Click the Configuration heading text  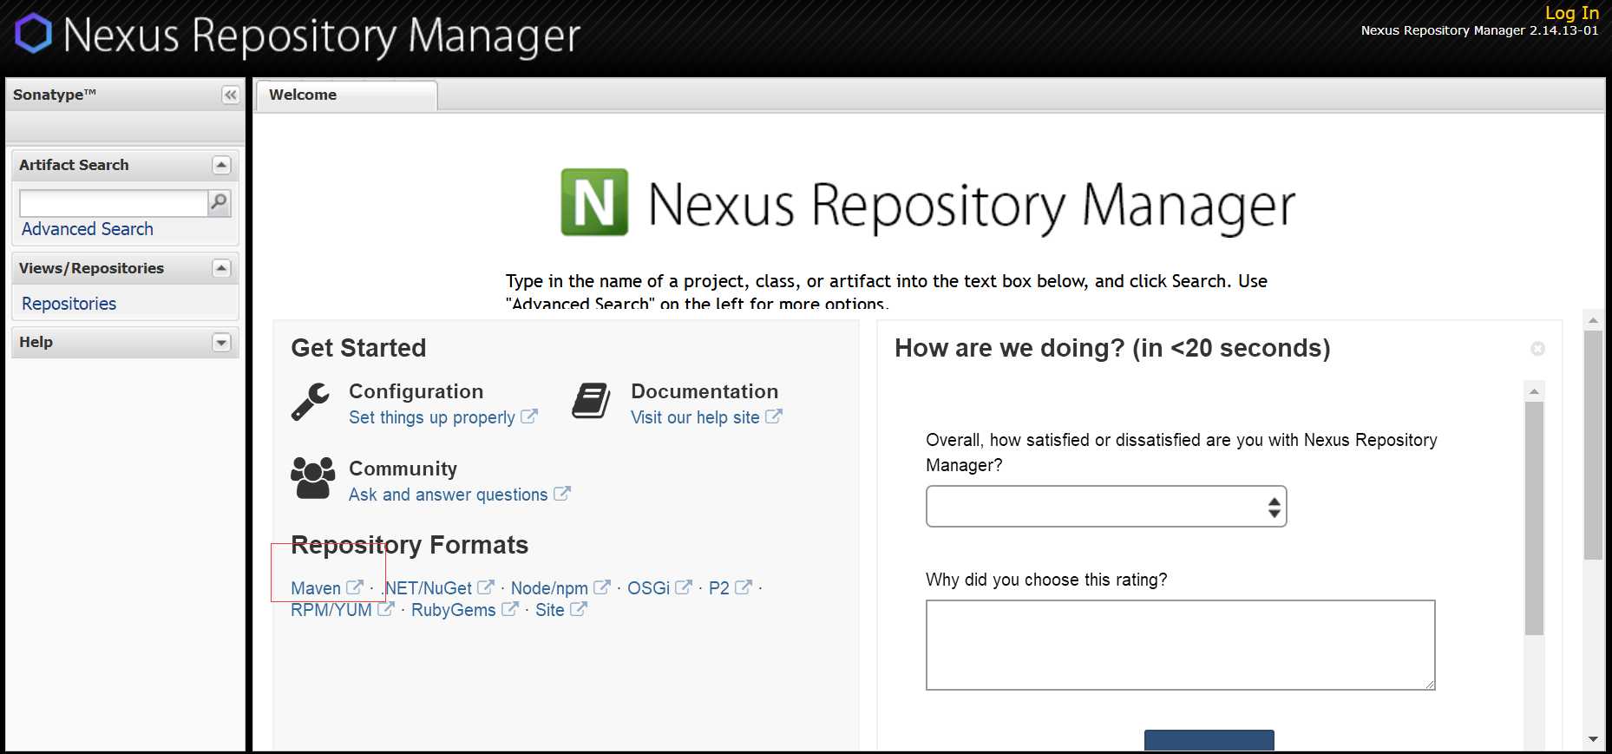tap(416, 391)
